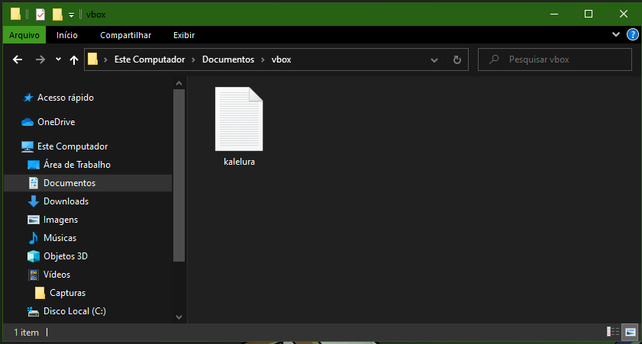Switch to Details view layout
Viewport: 642px width, 344px height.
(x=612, y=332)
